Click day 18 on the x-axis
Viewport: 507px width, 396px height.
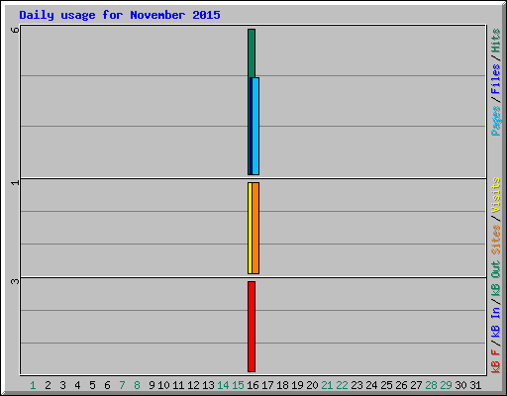(x=282, y=385)
